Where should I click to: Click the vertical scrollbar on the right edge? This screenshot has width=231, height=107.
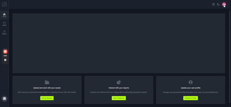pyautogui.click(x=230, y=58)
